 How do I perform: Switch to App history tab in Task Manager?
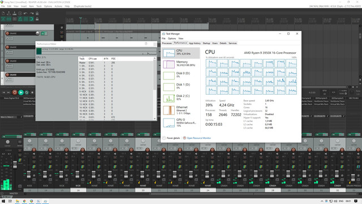[195, 43]
